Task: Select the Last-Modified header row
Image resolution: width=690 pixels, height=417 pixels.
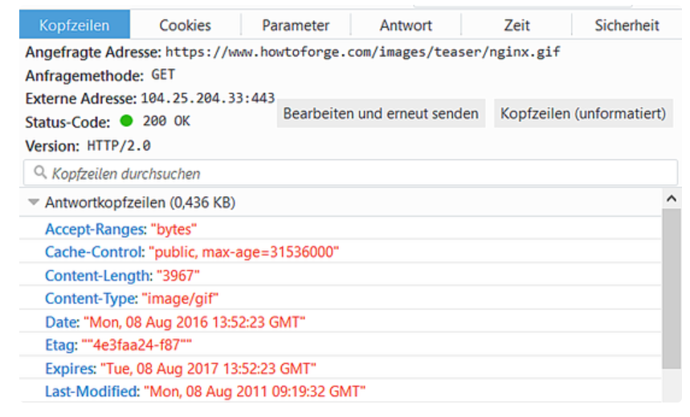Action: click(340, 391)
